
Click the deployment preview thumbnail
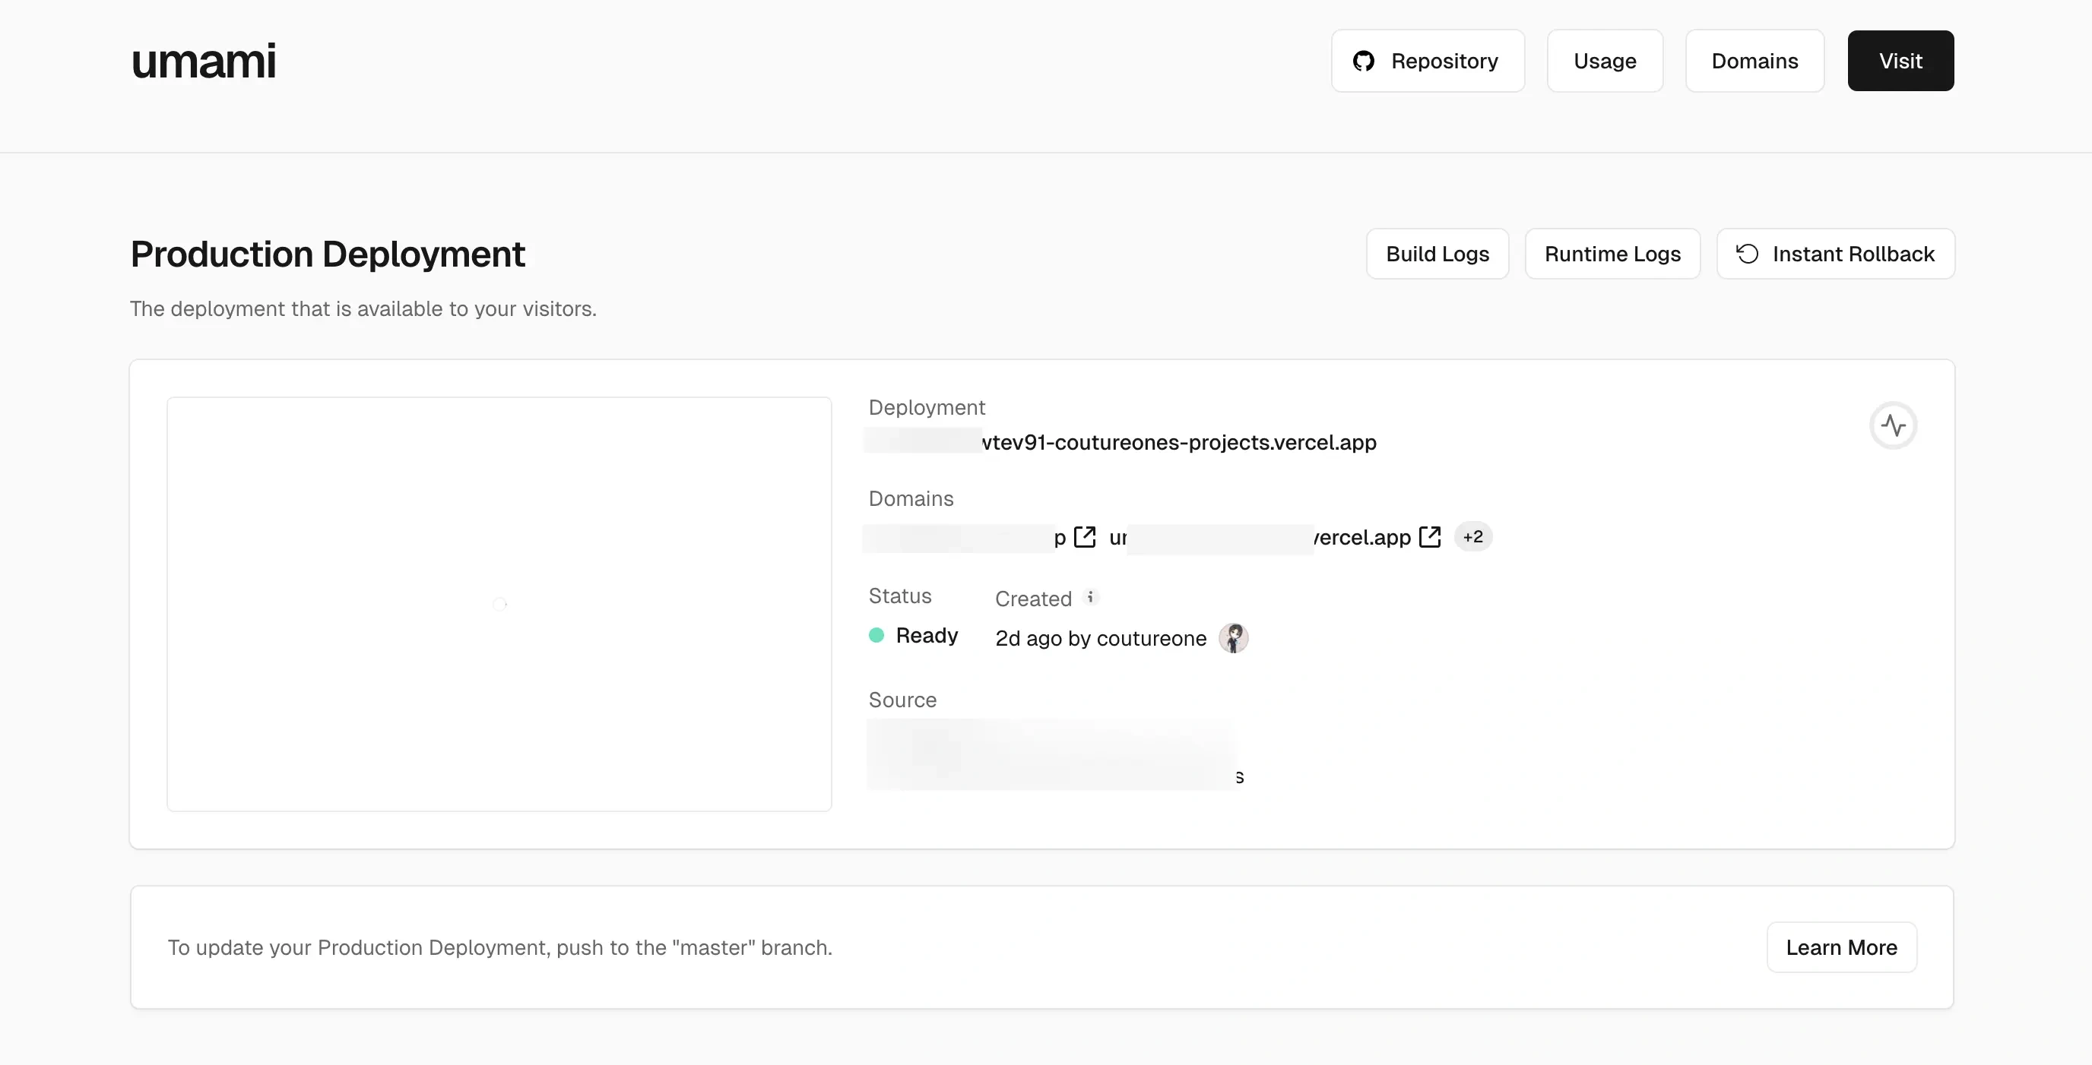(x=499, y=603)
